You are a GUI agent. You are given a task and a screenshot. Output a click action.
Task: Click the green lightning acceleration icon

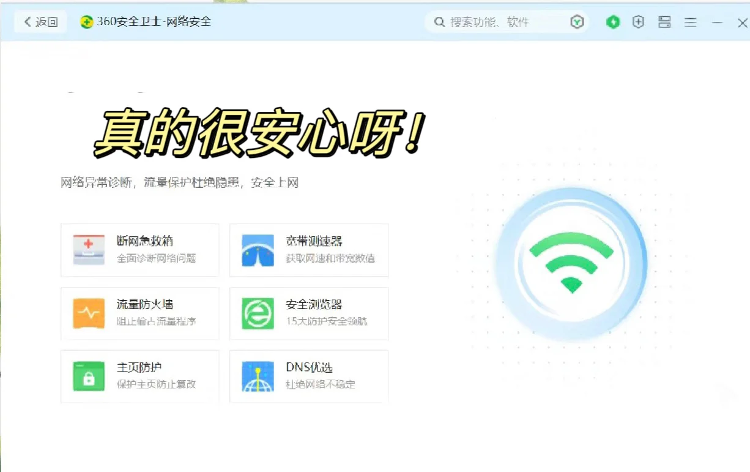[612, 21]
